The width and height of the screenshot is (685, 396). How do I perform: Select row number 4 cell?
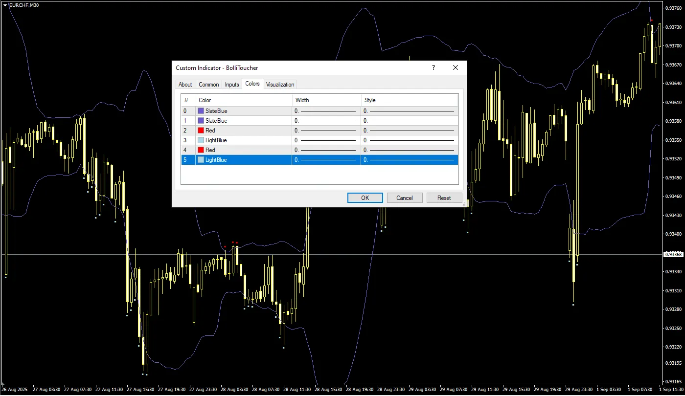tap(188, 150)
